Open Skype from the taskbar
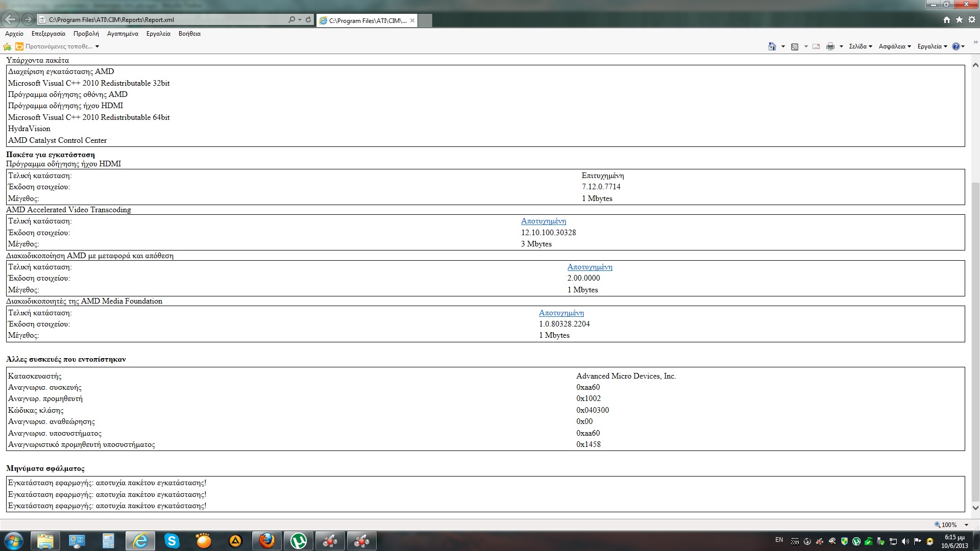980x551 pixels. (172, 541)
